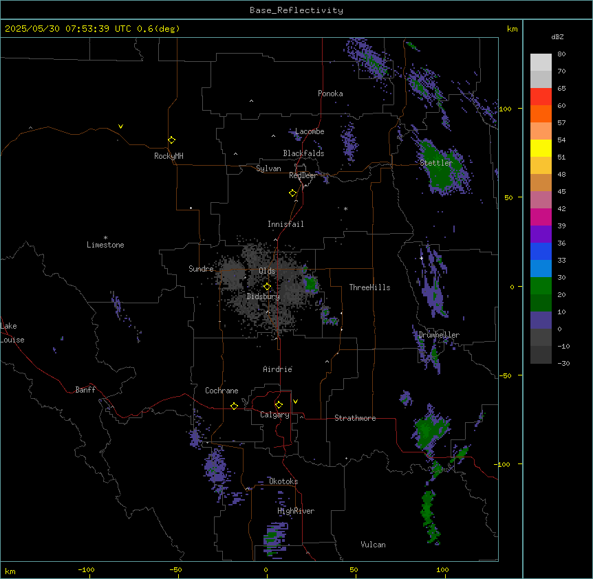The width and height of the screenshot is (593, 579).
Task: Click the km unit label at top right
Action: click(512, 29)
